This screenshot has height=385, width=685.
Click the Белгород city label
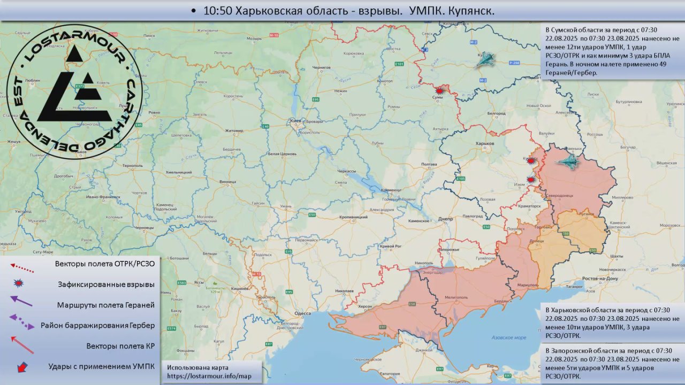[x=497, y=113]
